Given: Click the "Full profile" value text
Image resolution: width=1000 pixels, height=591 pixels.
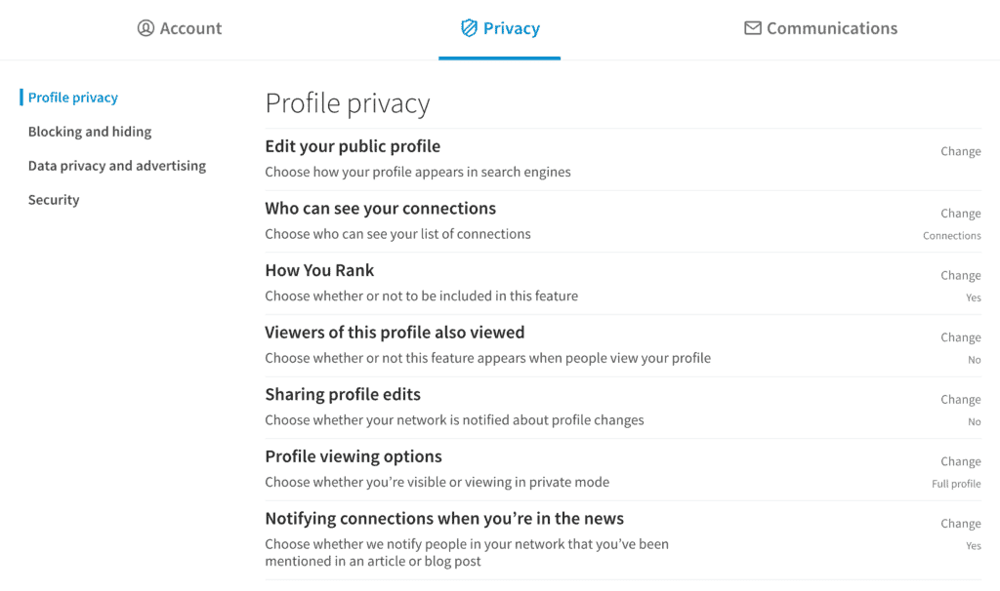Looking at the screenshot, I should 955,483.
